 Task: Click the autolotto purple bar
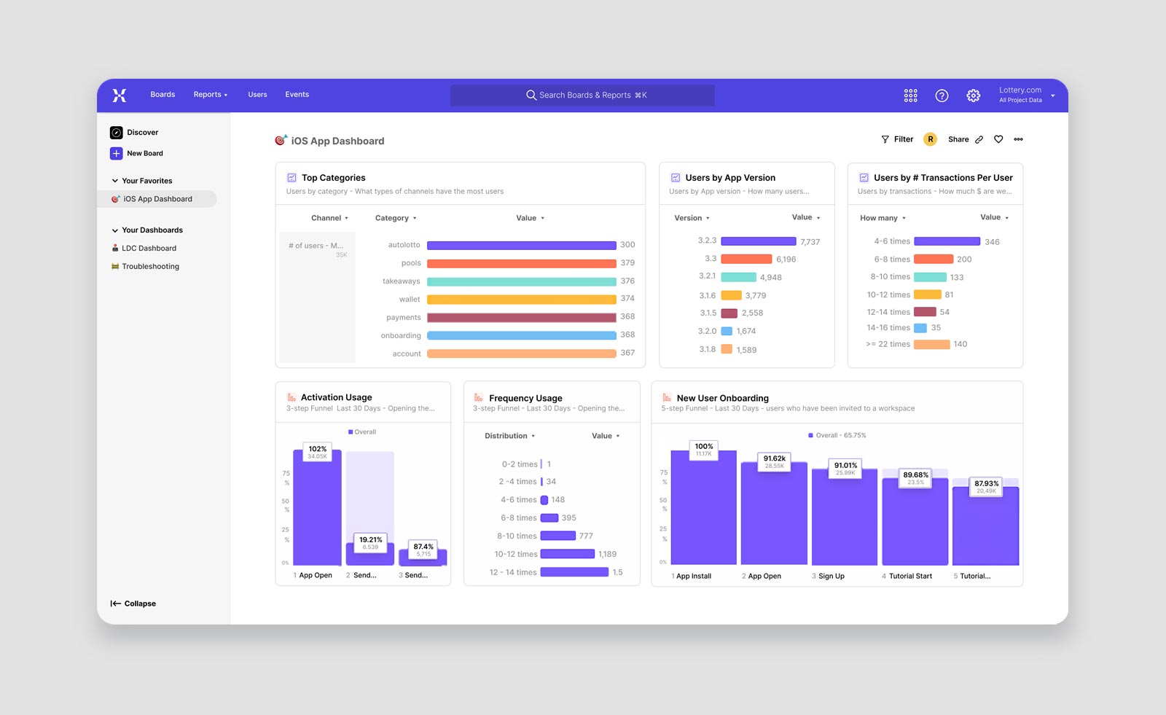(521, 246)
